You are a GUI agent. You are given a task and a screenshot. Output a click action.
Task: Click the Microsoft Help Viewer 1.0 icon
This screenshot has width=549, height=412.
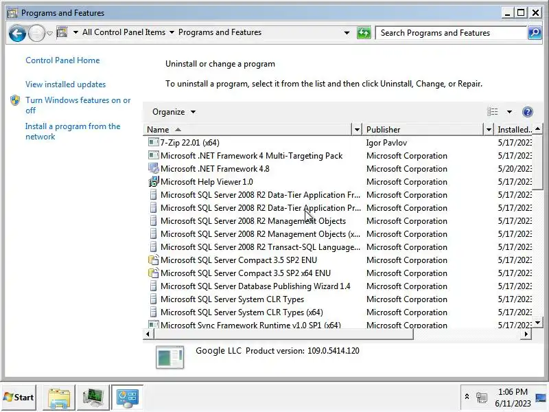coord(153,181)
